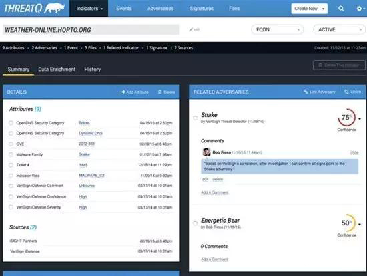Image resolution: width=367 pixels, height=276 pixels.
Task: Open the 2012-333 CVE link
Action: (x=87, y=144)
